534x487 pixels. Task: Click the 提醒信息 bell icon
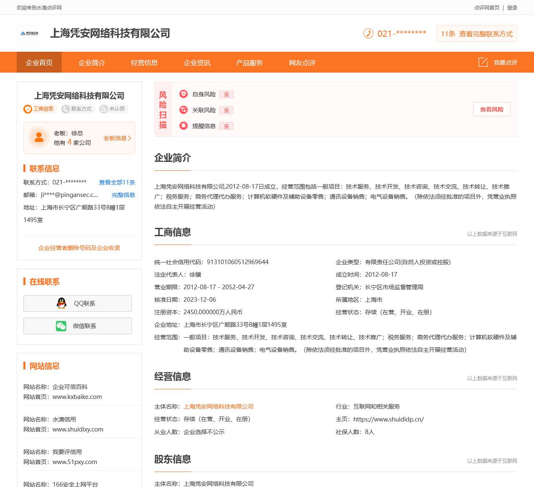pos(184,126)
